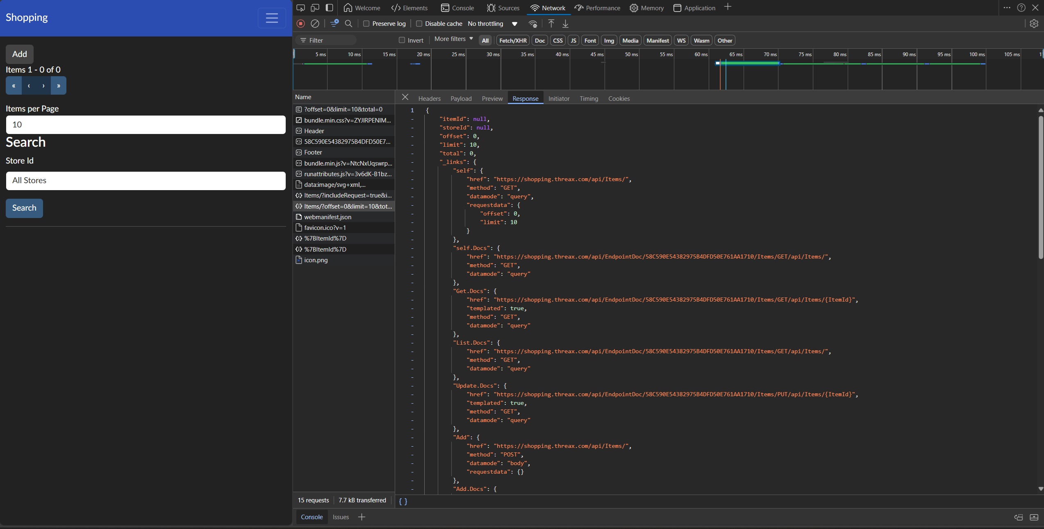Toggle the Doc filter
Viewport: 1044px width, 529px height.
coord(540,41)
